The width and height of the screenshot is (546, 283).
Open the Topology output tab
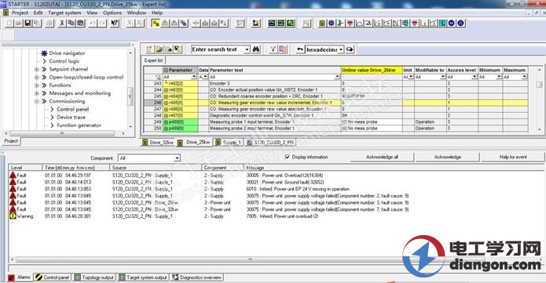(94, 278)
